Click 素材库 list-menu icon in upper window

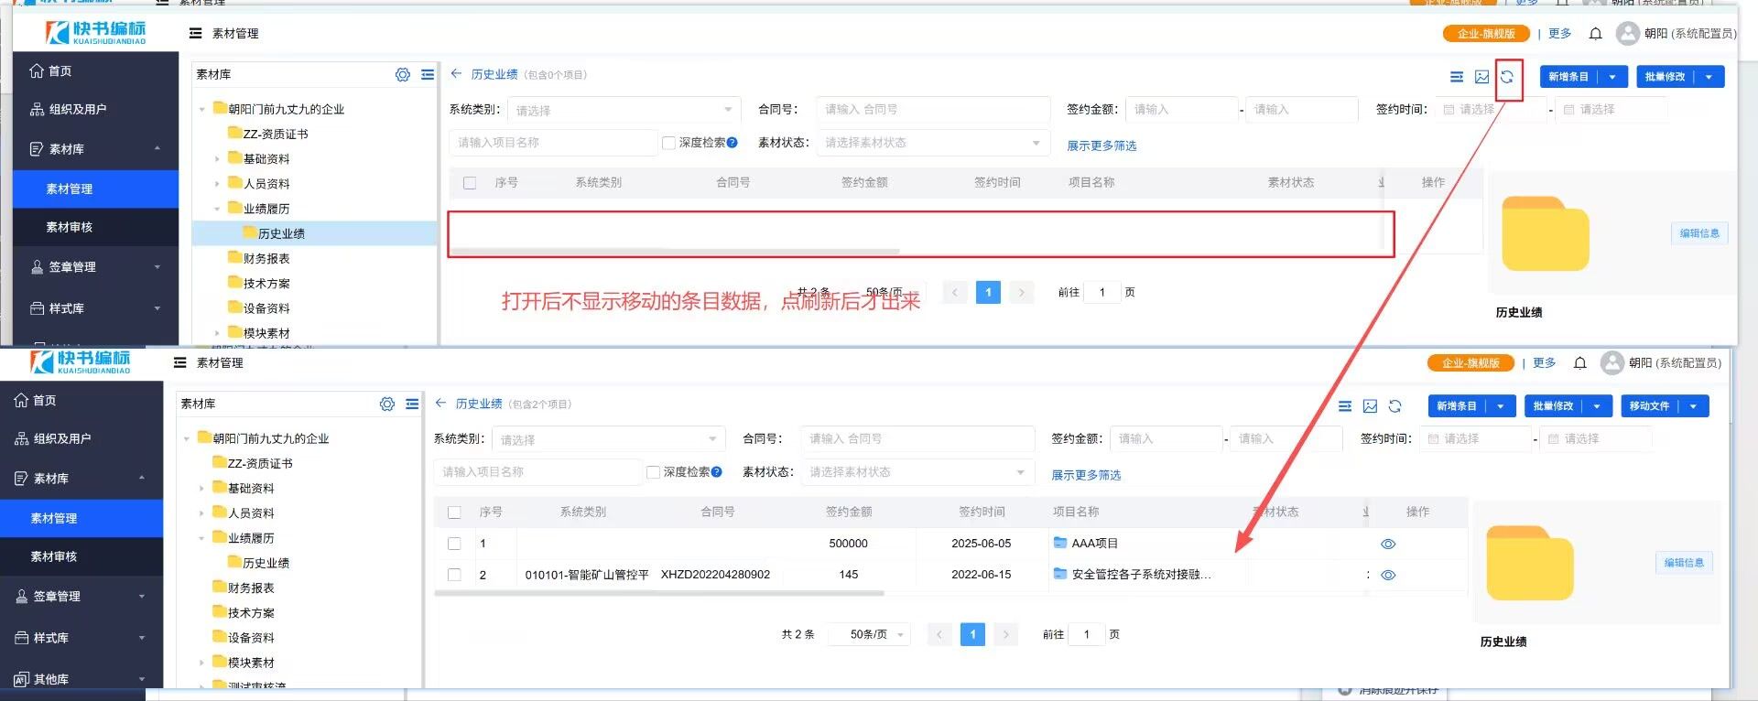(428, 75)
